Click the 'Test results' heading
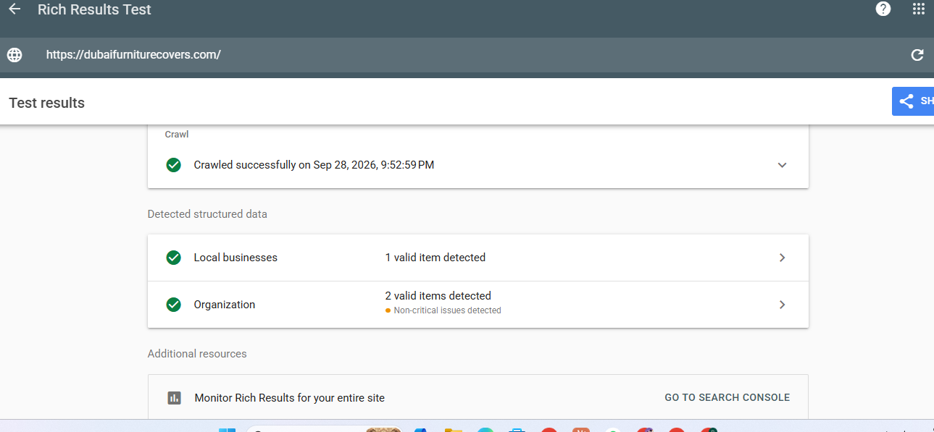The width and height of the screenshot is (934, 432). pos(47,103)
